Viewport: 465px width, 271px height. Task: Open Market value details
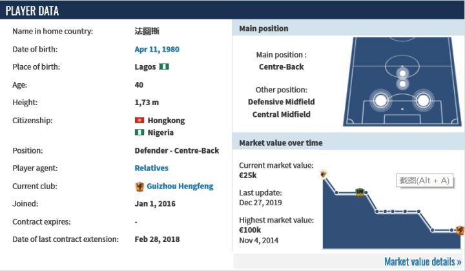pyautogui.click(x=422, y=262)
